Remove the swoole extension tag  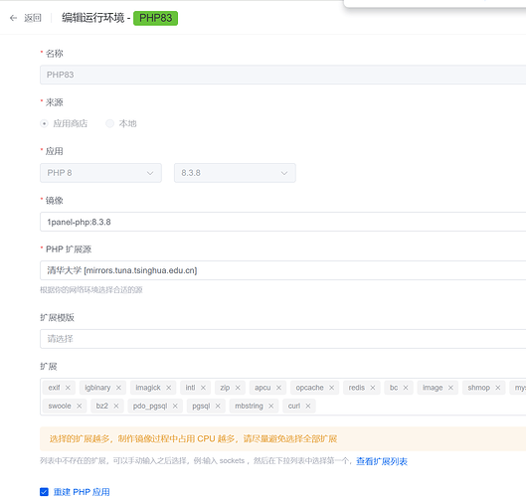click(79, 406)
